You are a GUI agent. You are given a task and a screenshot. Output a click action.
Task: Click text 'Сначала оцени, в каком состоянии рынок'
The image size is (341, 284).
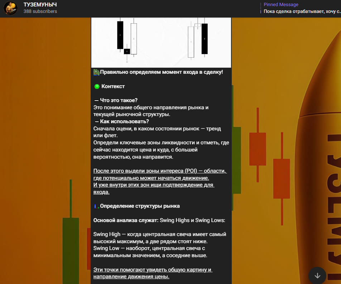[146, 129]
